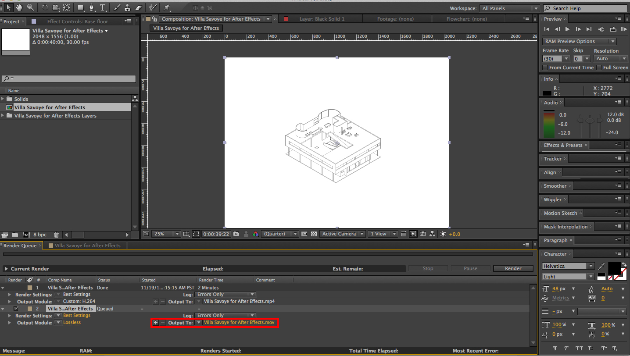The image size is (630, 356).
Task: Open Show Channel color circles menu
Action: [256, 234]
